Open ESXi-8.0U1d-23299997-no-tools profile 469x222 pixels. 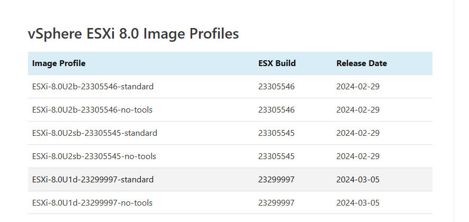click(92, 203)
